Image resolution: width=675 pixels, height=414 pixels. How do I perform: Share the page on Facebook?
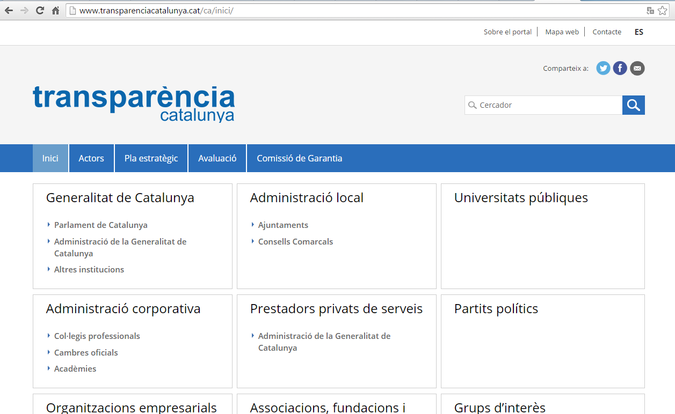point(620,68)
